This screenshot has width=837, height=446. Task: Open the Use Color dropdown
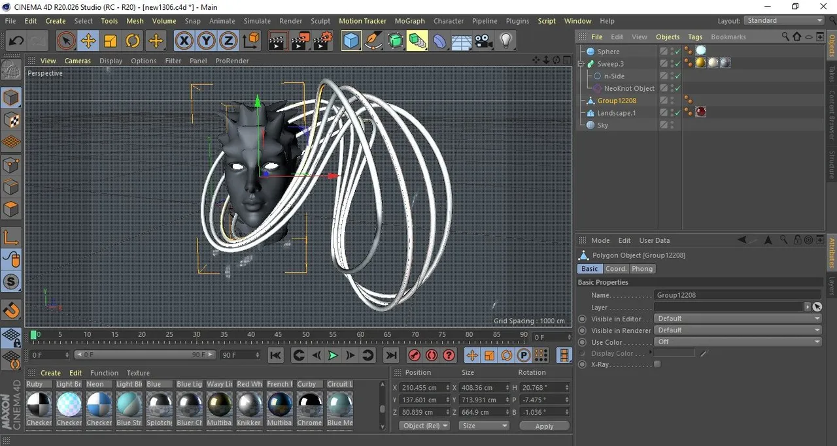[x=738, y=342]
